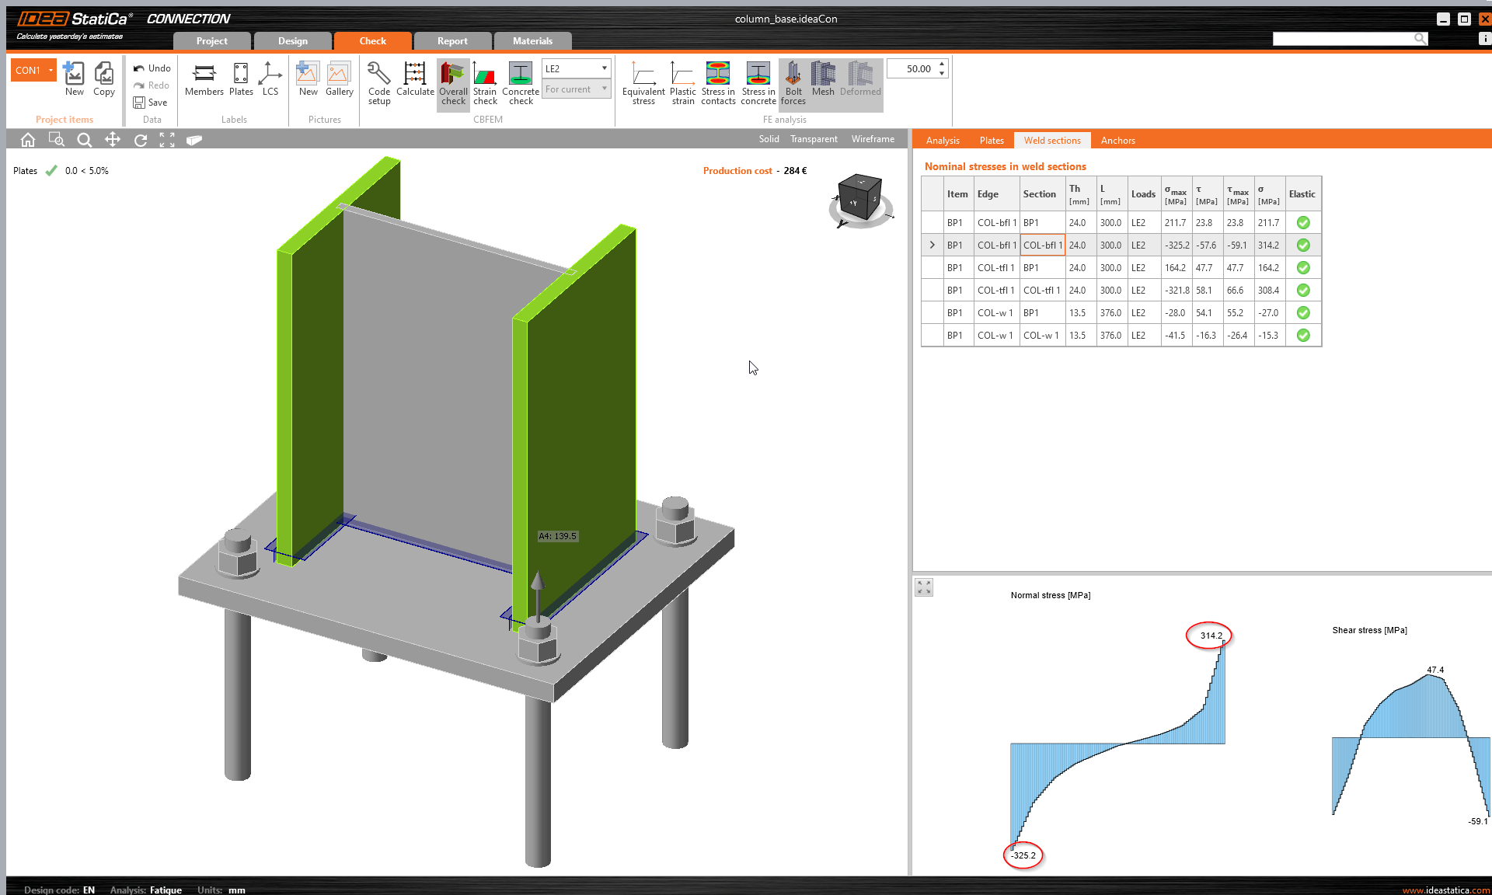Open the Anchors results tab
This screenshot has height=895, width=1492.
tap(1117, 141)
